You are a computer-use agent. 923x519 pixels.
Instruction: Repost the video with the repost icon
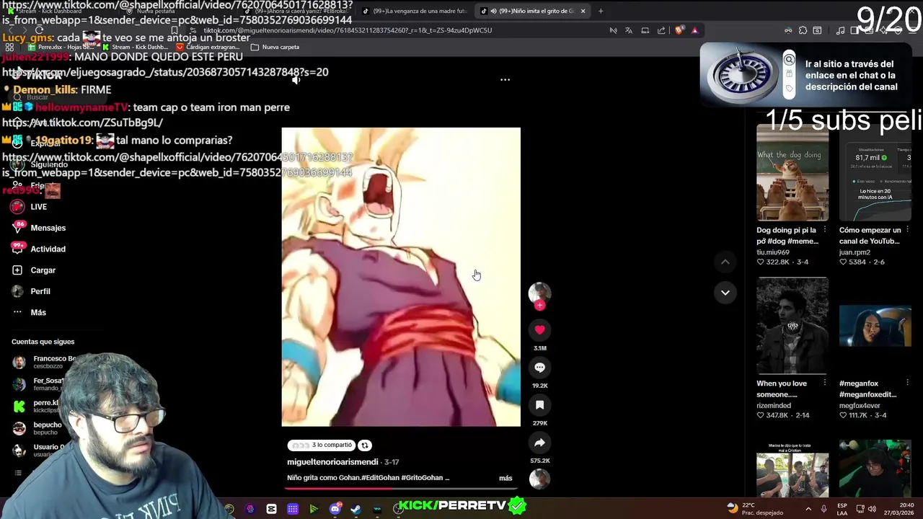[365, 445]
